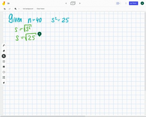The width and height of the screenshot is (146, 117).
Task: Click the blue Share button
Action: (x=134, y=3)
